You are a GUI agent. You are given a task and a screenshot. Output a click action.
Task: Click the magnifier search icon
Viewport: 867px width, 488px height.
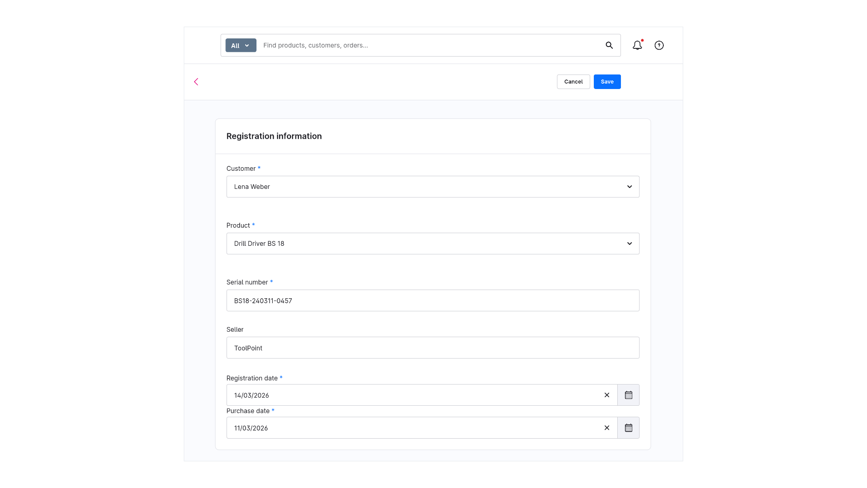point(609,45)
